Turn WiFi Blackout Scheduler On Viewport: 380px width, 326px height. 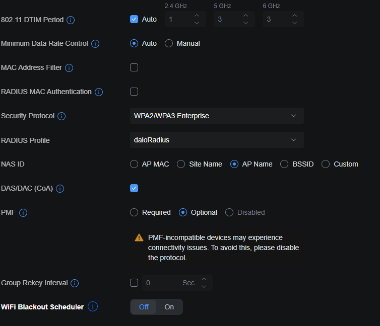(169, 307)
